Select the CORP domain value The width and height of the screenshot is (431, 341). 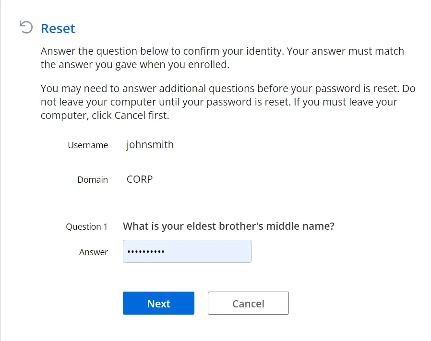click(x=140, y=179)
